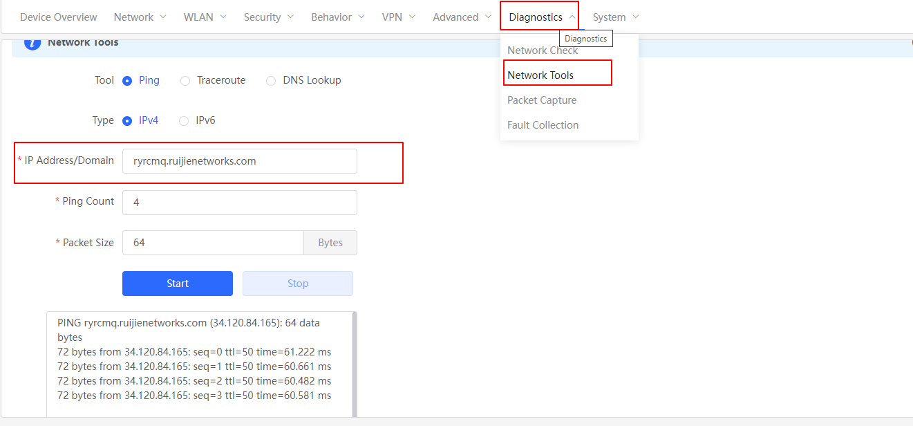Click the ping output scrollbar
Image resolution: width=913 pixels, height=426 pixels.
(355, 364)
